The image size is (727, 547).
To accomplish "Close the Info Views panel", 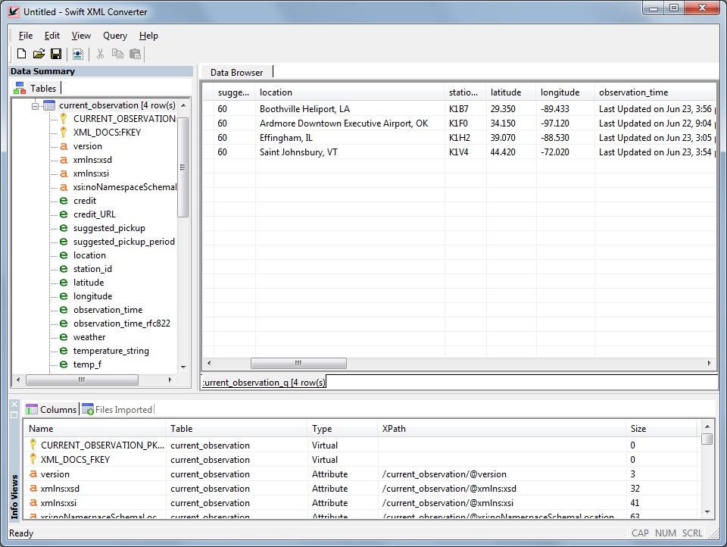I will pos(14,405).
